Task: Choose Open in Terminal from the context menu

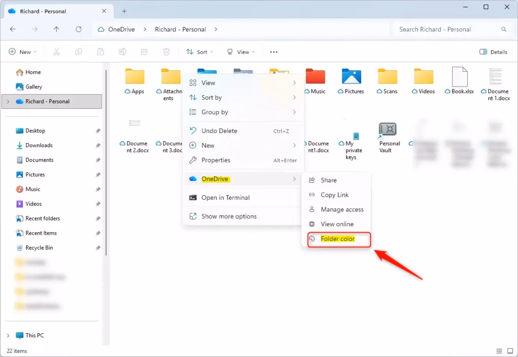Action: 223,197
